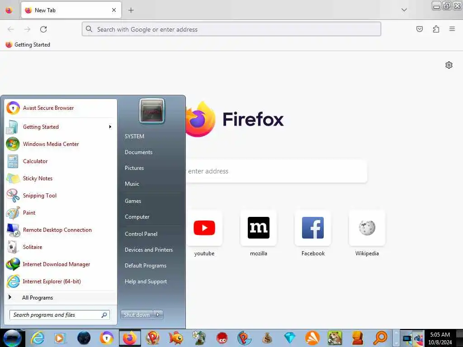Image resolution: width=463 pixels, height=347 pixels.
Task: Click the Start menu search magnifier icon
Action: pyautogui.click(x=104, y=315)
